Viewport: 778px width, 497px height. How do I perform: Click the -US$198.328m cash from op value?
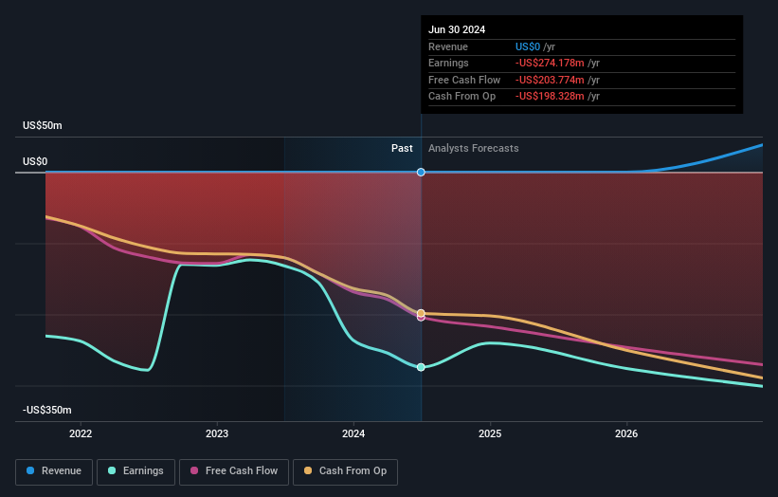click(x=550, y=97)
